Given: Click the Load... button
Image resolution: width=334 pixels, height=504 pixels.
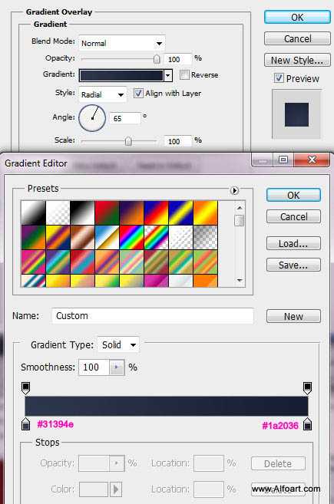Looking at the screenshot, I should 293,244.
